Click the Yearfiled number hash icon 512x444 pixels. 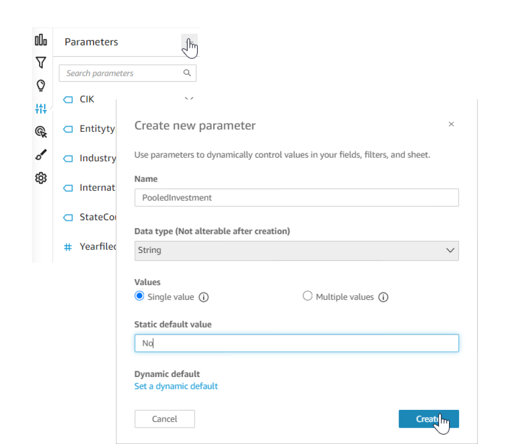coord(67,247)
